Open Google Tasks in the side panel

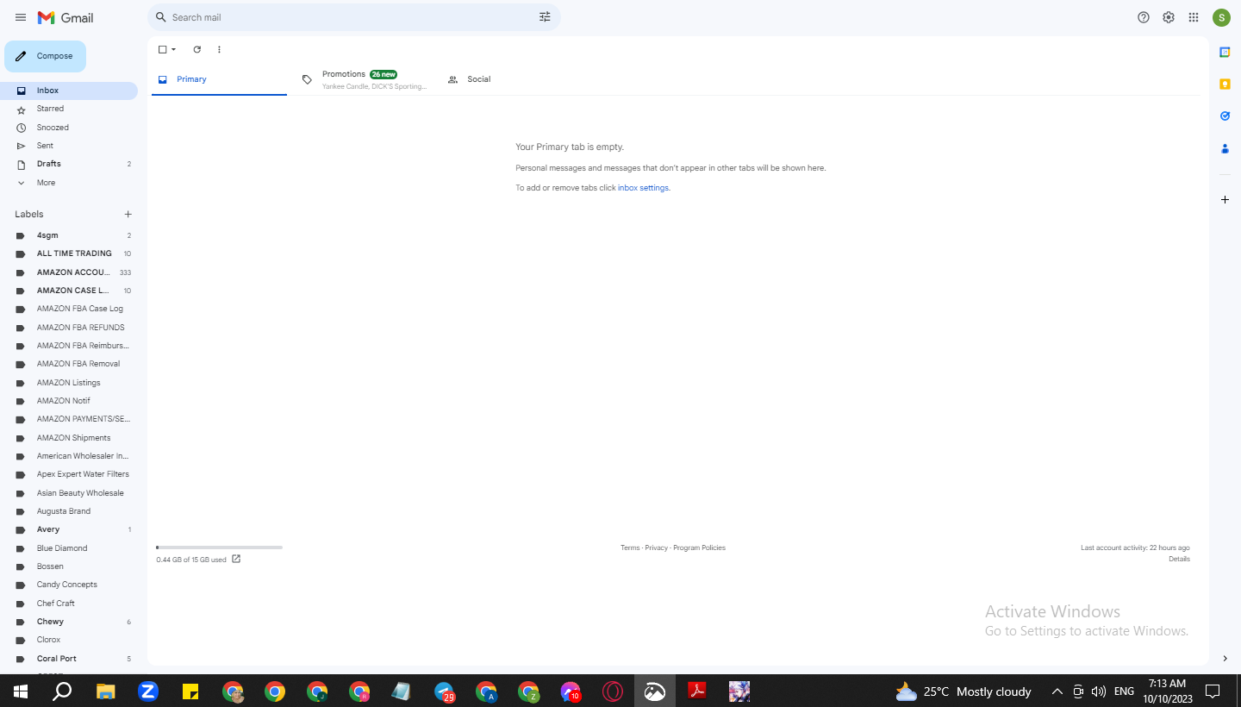(1225, 116)
